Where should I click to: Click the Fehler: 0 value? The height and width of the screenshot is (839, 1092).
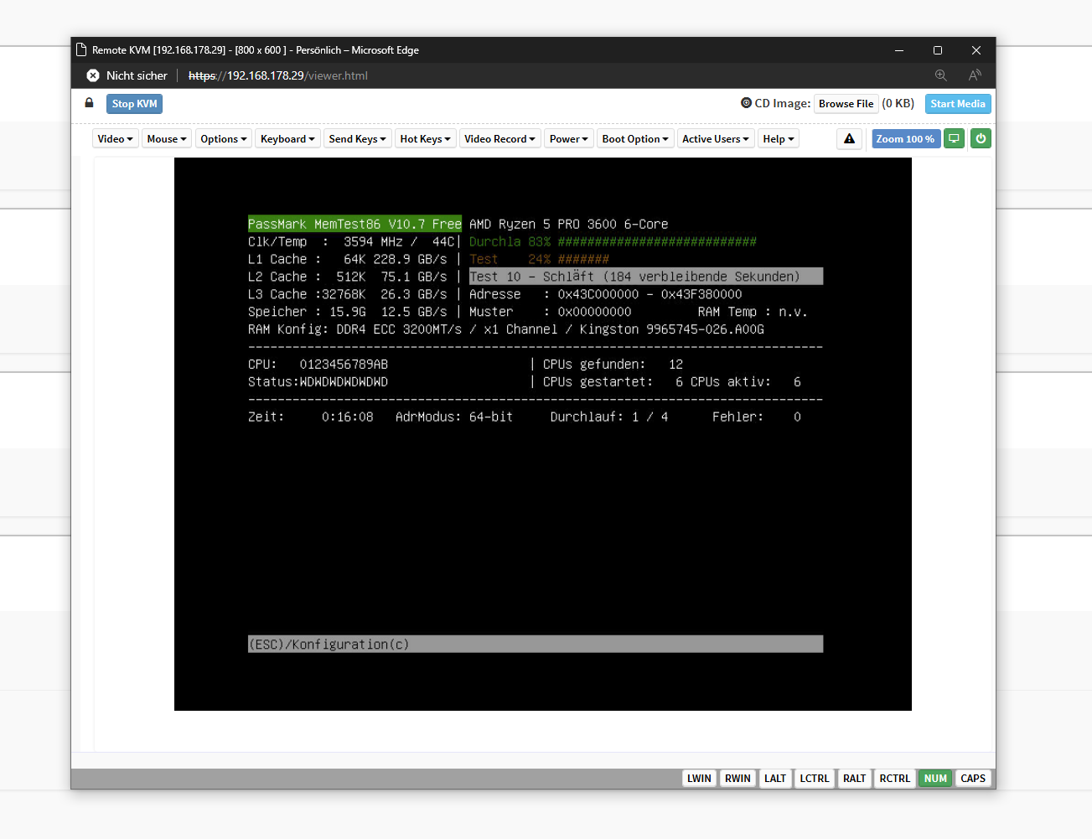(x=757, y=417)
